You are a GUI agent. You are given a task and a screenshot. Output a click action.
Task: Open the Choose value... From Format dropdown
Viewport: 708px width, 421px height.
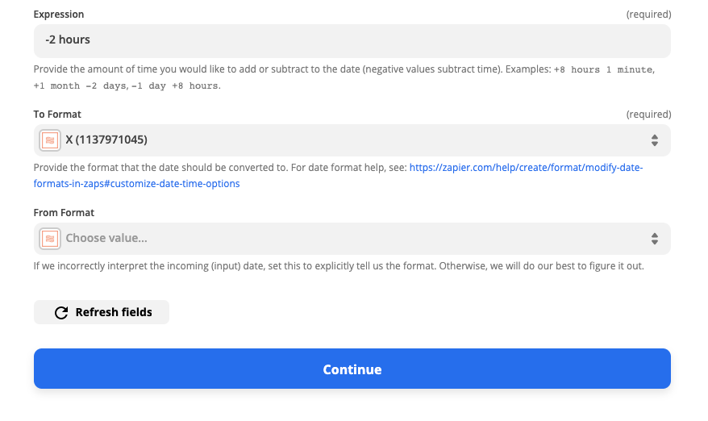(352, 239)
